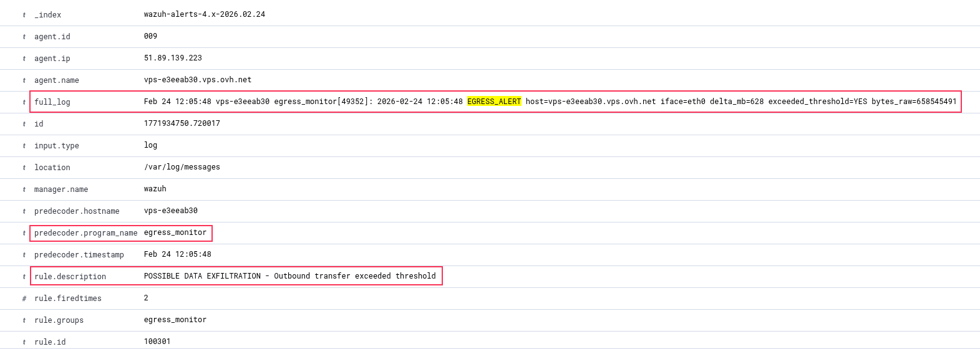
Task: Select the predecoder.program_name field label
Action: pos(85,233)
